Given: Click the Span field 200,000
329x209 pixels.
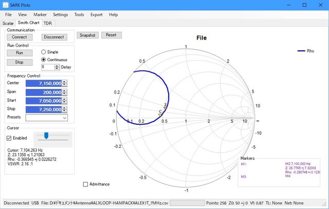Looking at the screenshot, I should point(44,92).
